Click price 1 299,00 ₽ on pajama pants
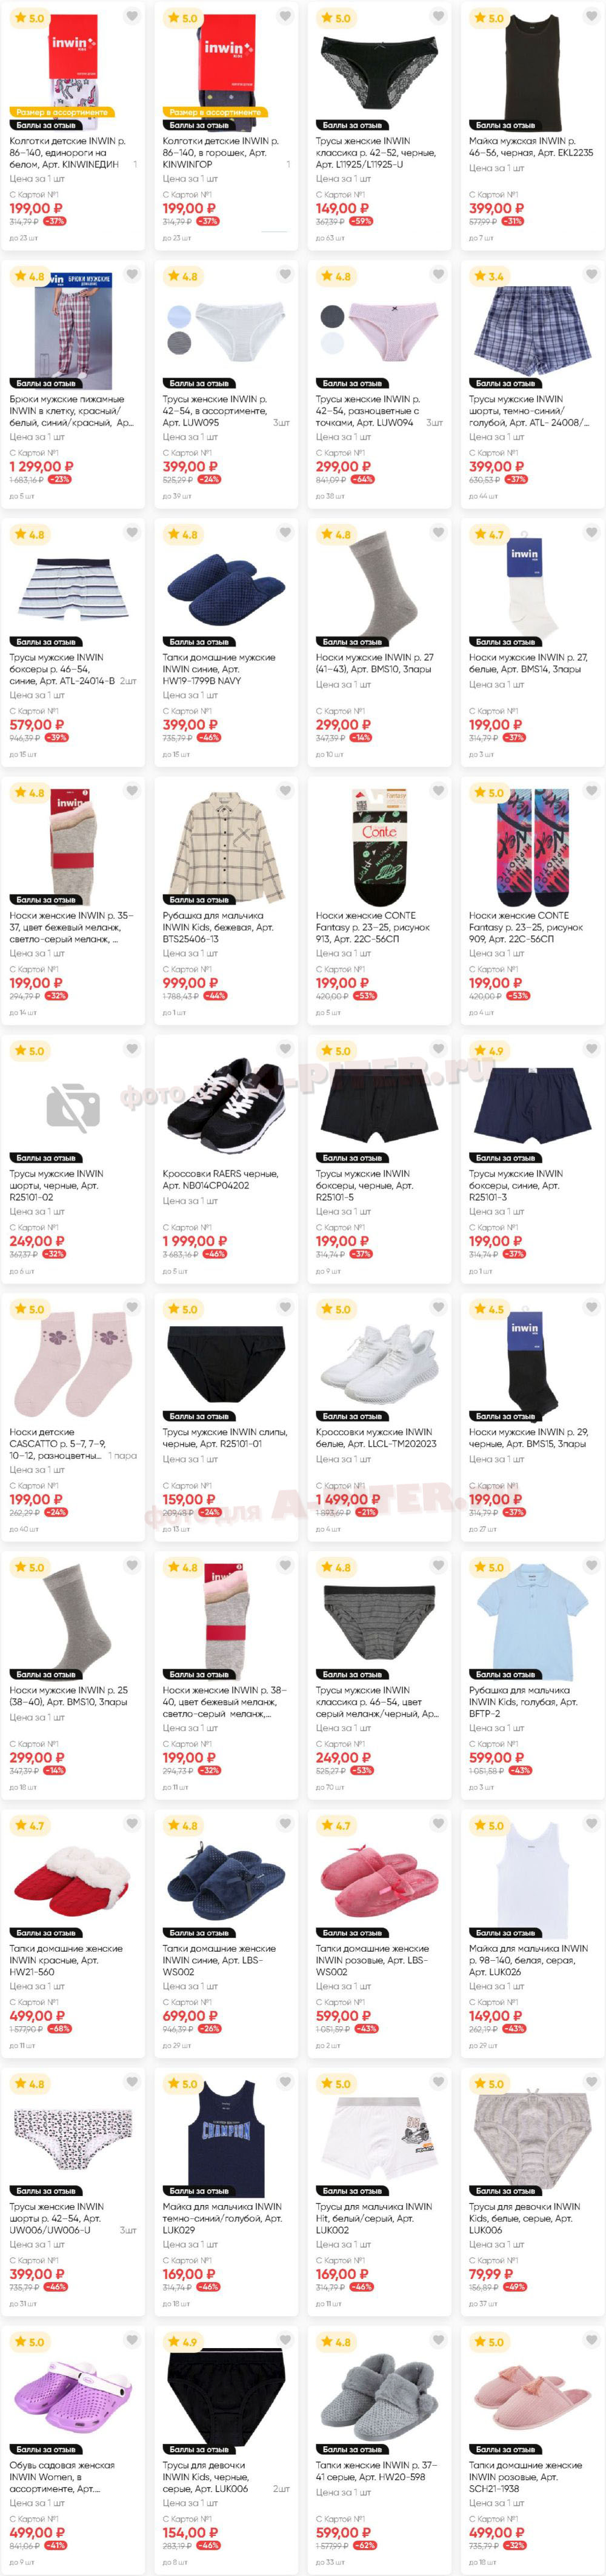The width and height of the screenshot is (606, 2576). (41, 466)
